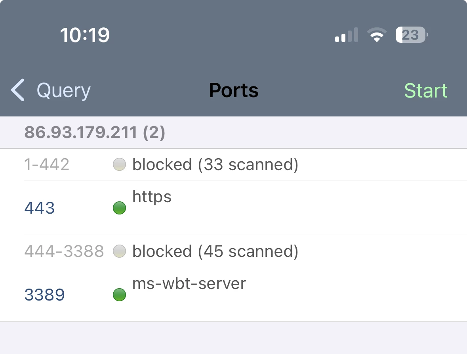Click gray blocked dot for ports 444-3388
Viewport: 467px width, 354px height.
click(119, 251)
